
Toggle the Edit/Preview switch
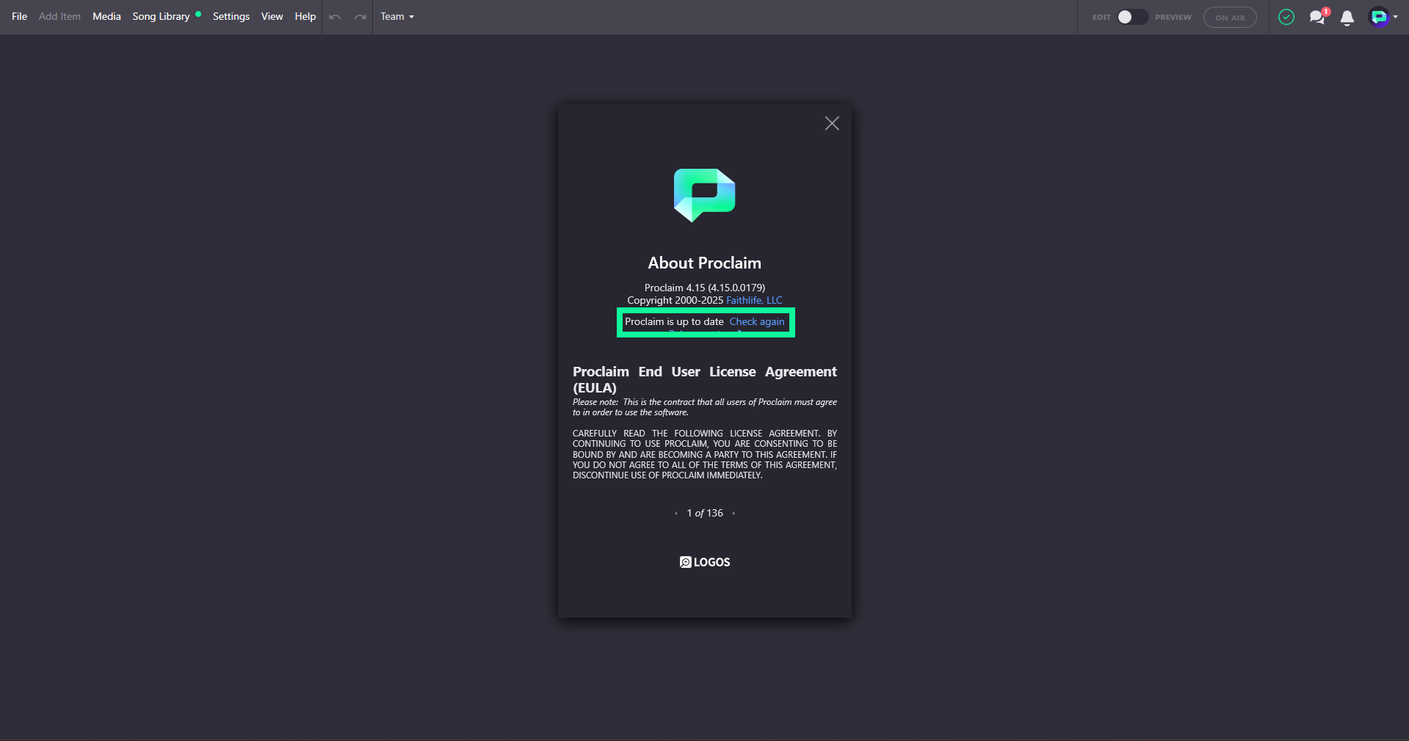pos(1132,17)
